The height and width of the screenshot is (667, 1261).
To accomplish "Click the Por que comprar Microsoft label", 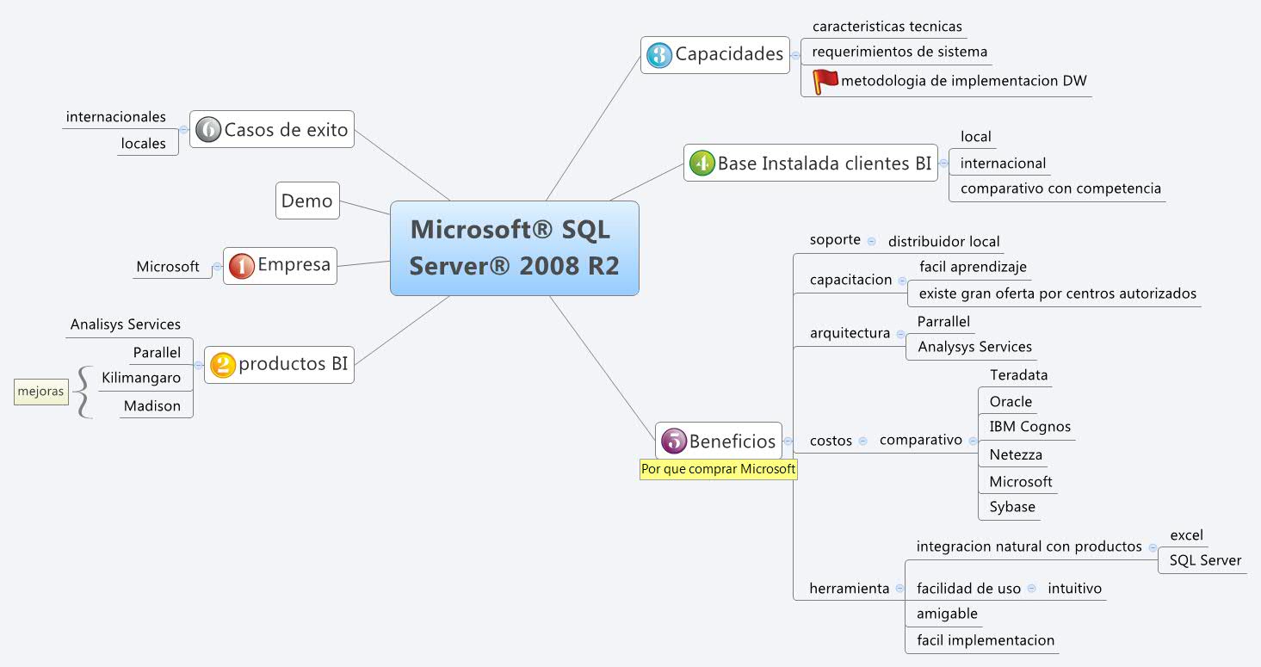I will tap(718, 469).
